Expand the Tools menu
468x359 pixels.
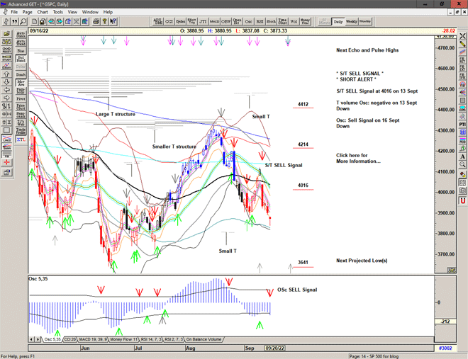click(x=58, y=12)
